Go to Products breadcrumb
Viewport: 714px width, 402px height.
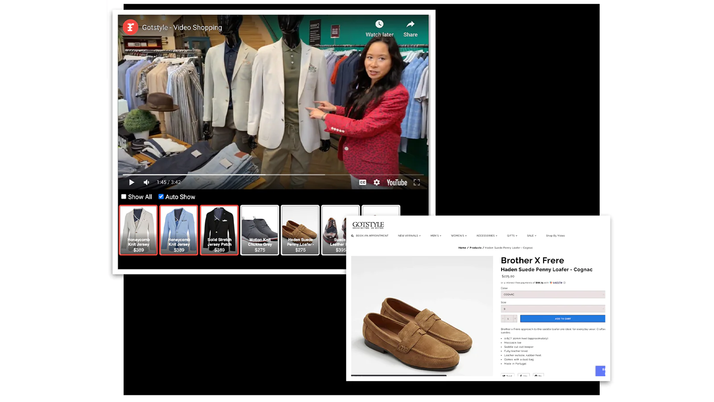point(475,248)
